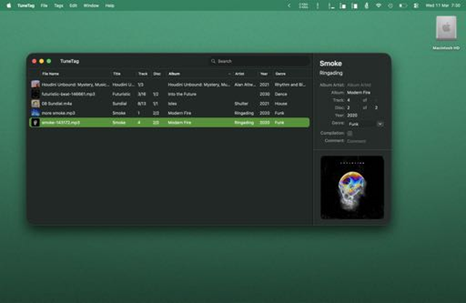Click the battery status icon

pyautogui.click(x=403, y=5)
